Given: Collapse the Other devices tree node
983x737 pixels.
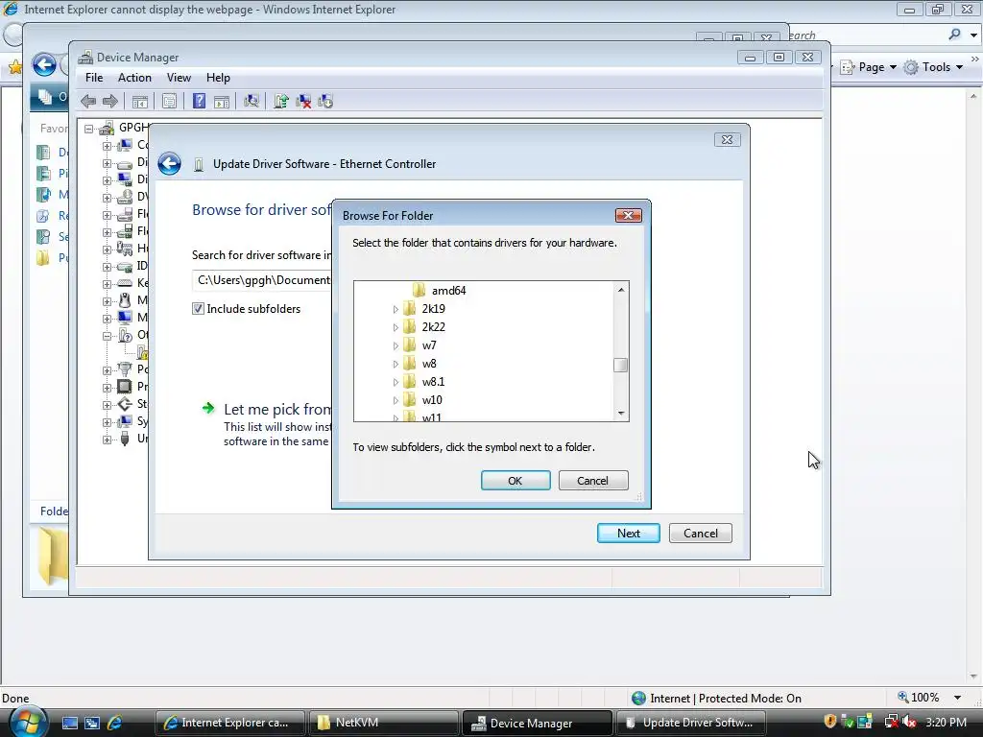Looking at the screenshot, I should [x=108, y=335].
